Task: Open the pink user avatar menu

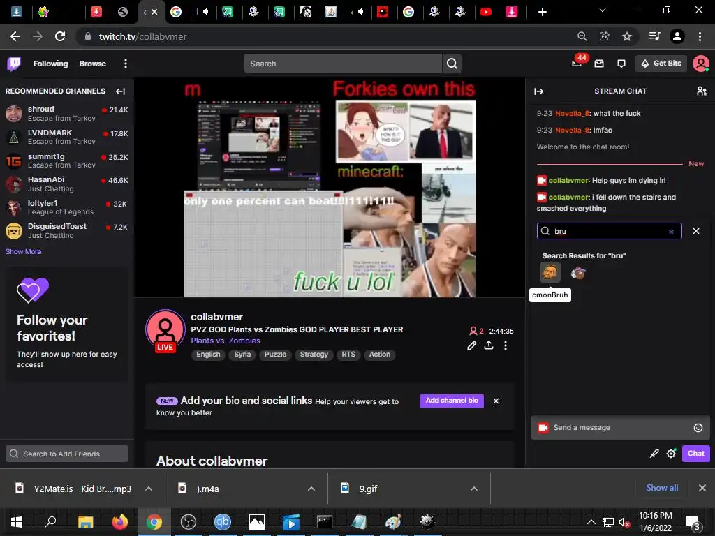Action: [x=700, y=64]
